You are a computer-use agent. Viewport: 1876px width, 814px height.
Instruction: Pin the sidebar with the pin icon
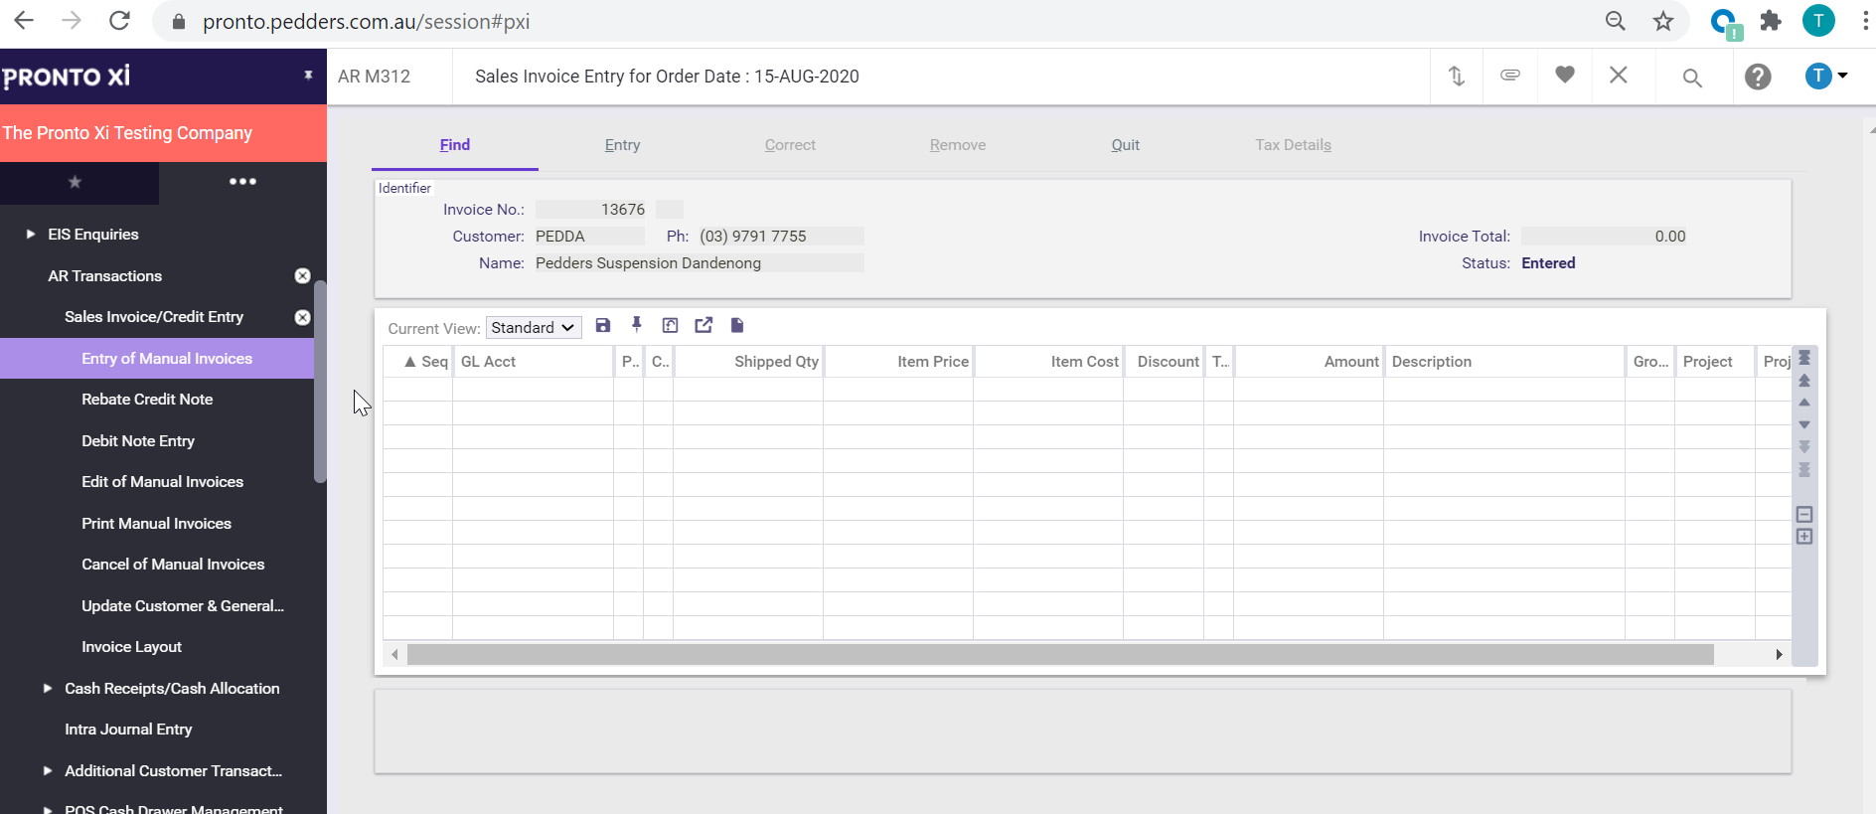pos(308,76)
